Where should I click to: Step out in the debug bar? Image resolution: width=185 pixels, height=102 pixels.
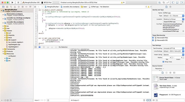tap(56, 47)
